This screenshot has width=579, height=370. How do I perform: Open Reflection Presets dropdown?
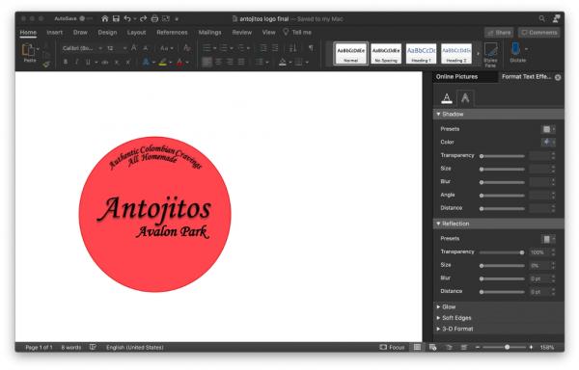point(548,239)
